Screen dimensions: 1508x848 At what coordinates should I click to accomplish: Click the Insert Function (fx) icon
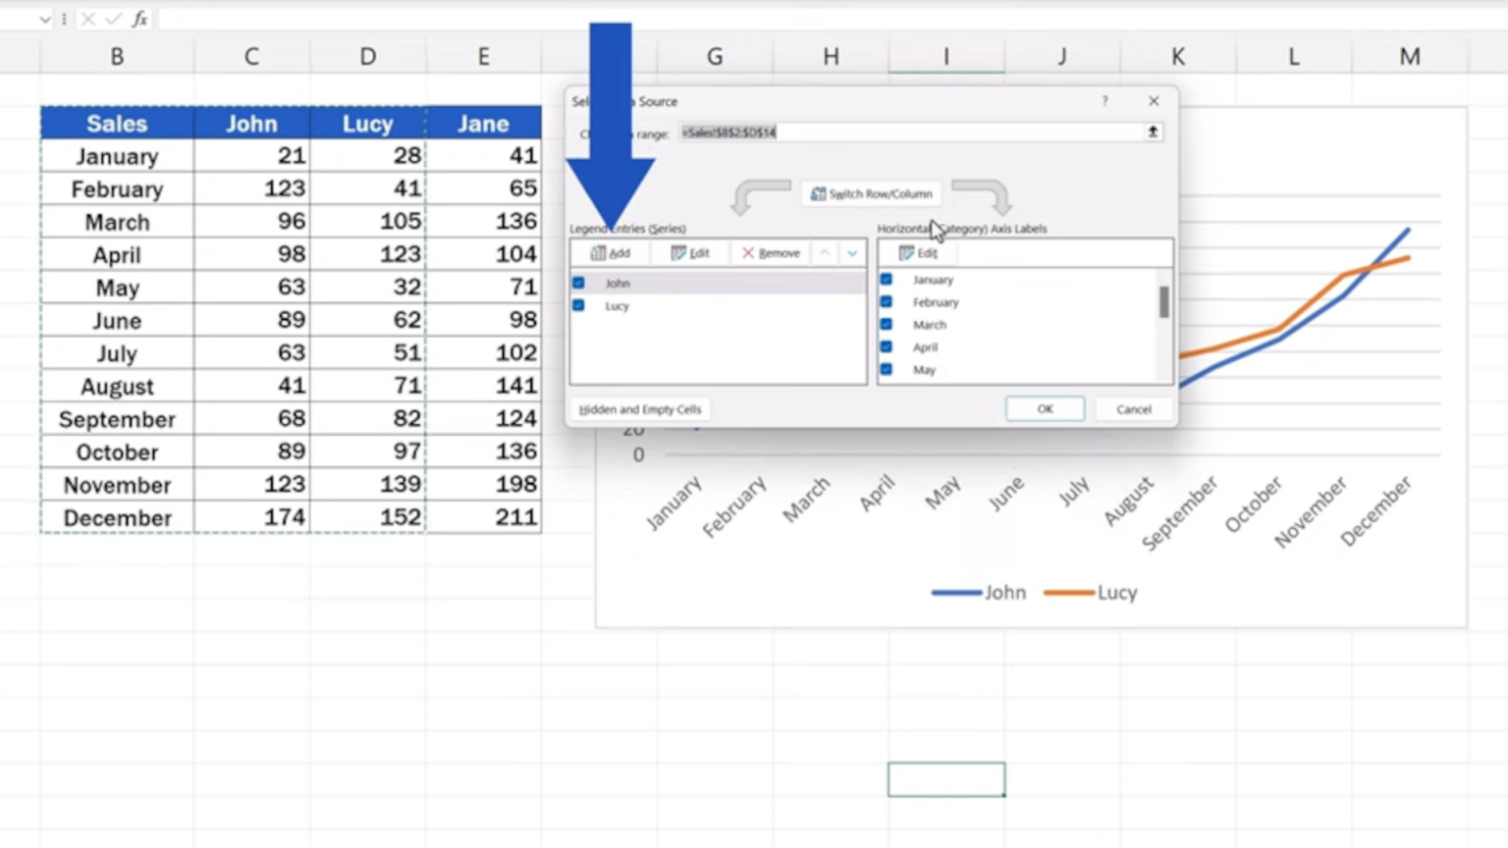coord(141,18)
